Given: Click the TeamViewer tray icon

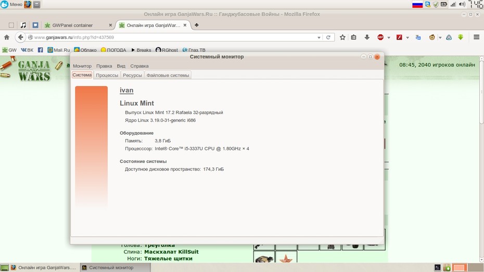Looking at the screenshot, I should pos(428,4).
